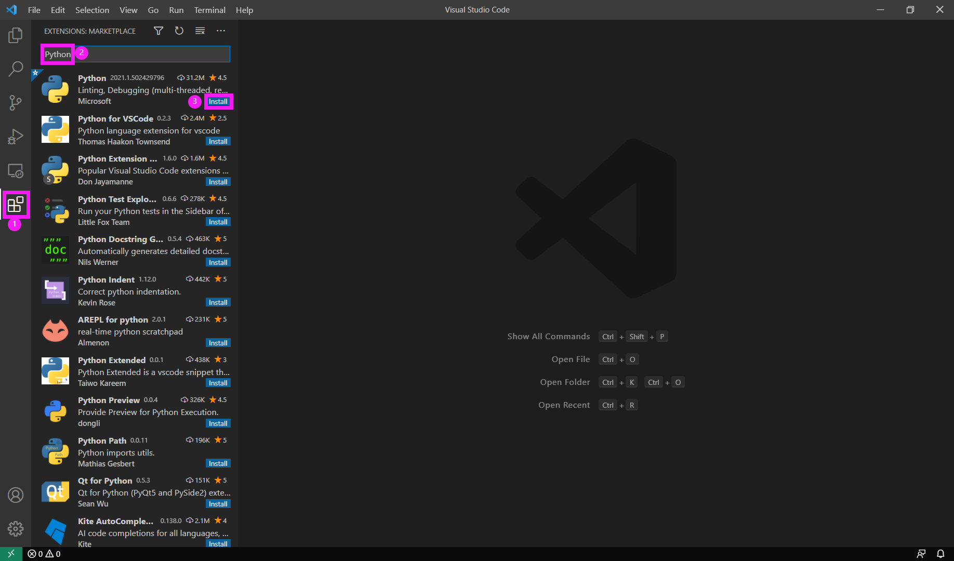Open the Extensions view icon

pyautogui.click(x=16, y=204)
